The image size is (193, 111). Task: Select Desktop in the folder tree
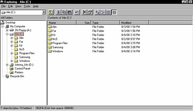click(10, 22)
